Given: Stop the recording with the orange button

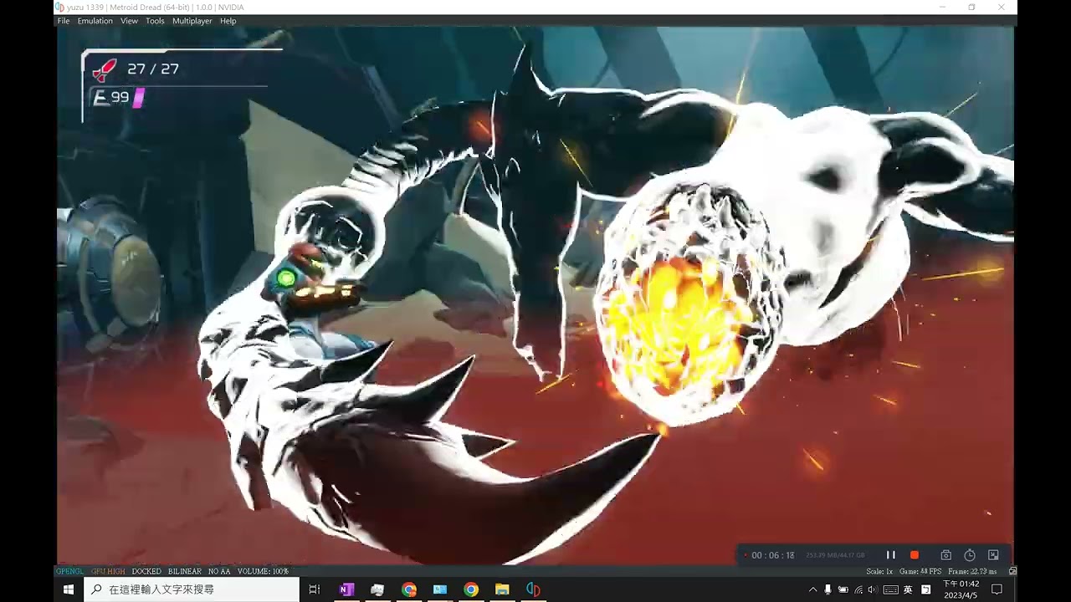Looking at the screenshot, I should (x=915, y=555).
